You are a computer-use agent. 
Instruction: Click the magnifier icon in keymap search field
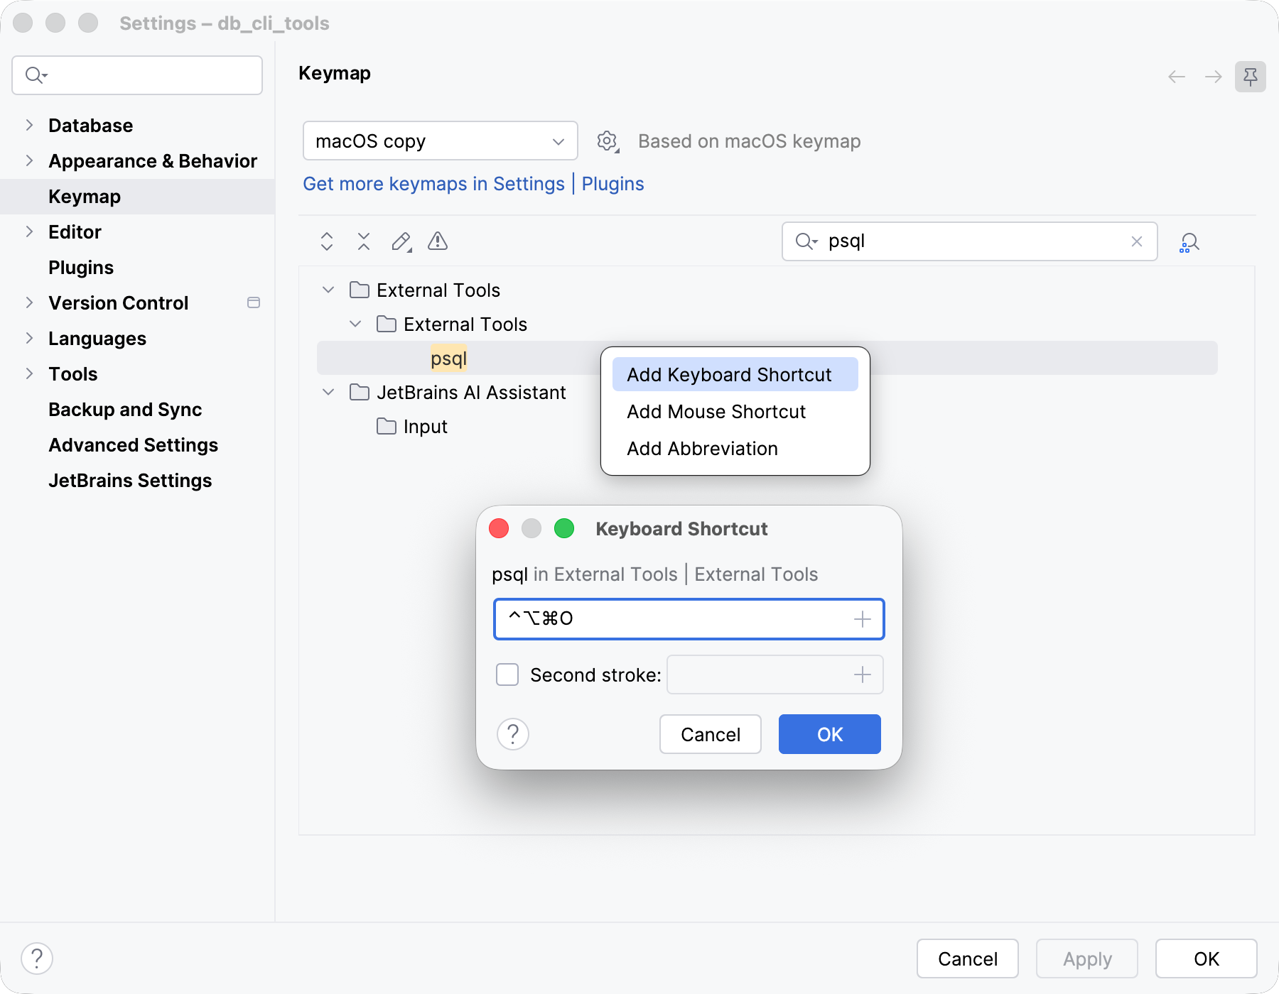click(x=806, y=241)
